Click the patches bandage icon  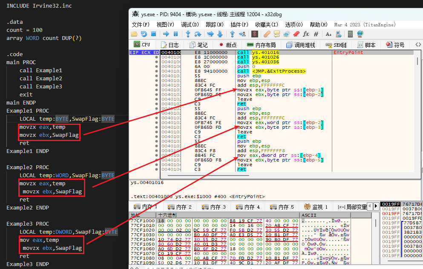267,34
